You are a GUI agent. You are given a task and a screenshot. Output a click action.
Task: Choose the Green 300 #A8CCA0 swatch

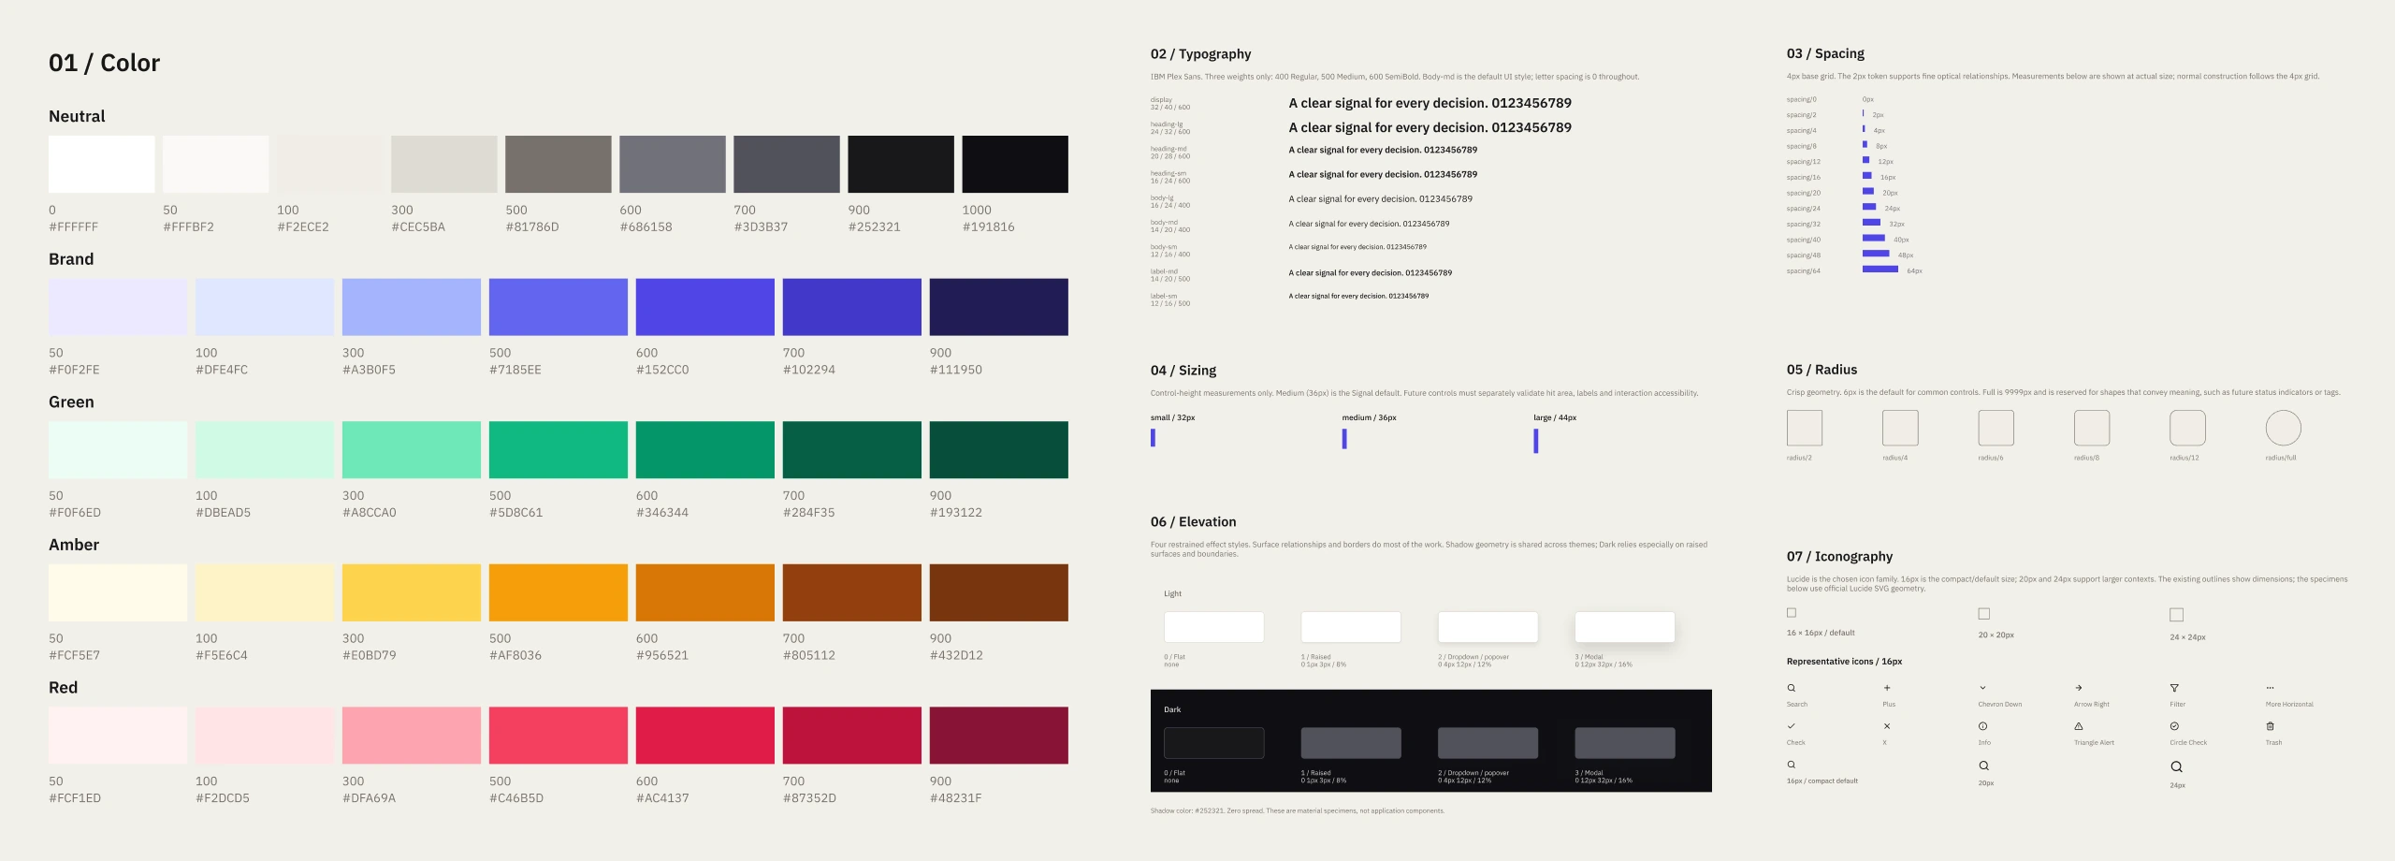[x=412, y=450]
